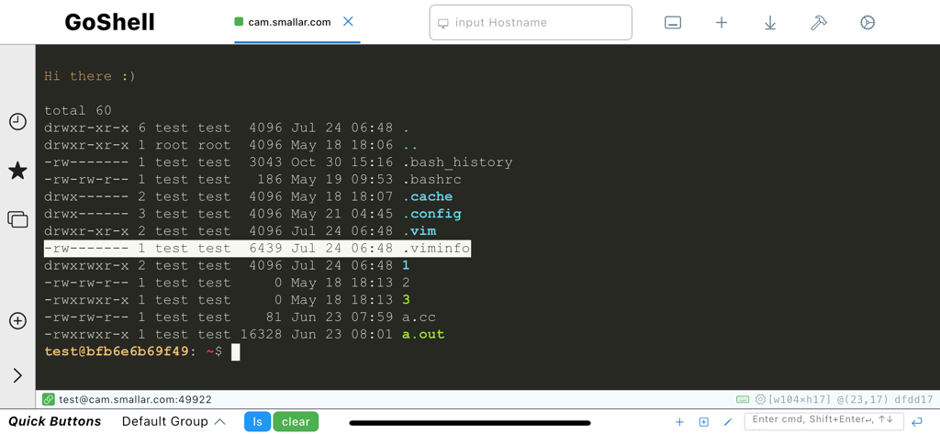Send command with blue return arrow
This screenshot has width=940, height=434.
[917, 421]
